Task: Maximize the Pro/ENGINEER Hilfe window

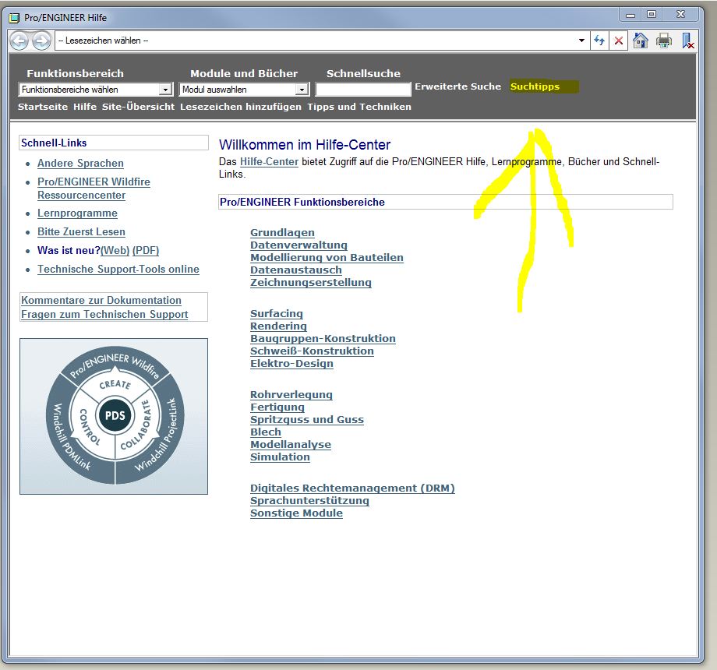Action: [652, 15]
